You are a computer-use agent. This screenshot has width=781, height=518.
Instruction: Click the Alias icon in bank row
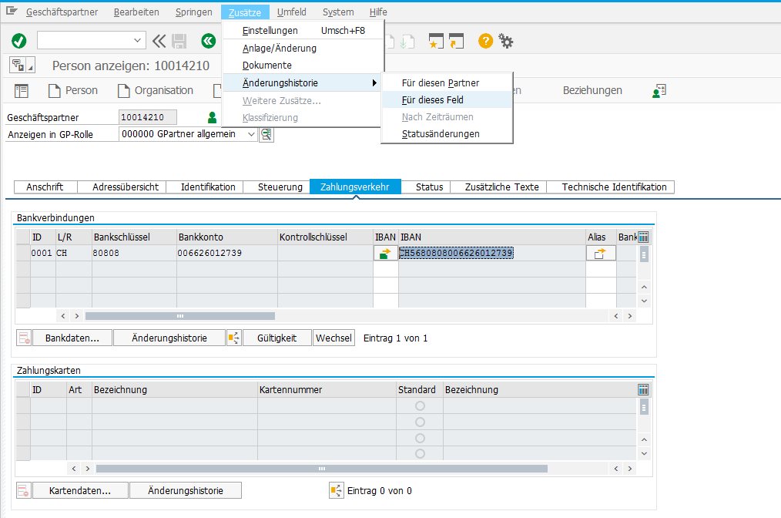(601, 253)
